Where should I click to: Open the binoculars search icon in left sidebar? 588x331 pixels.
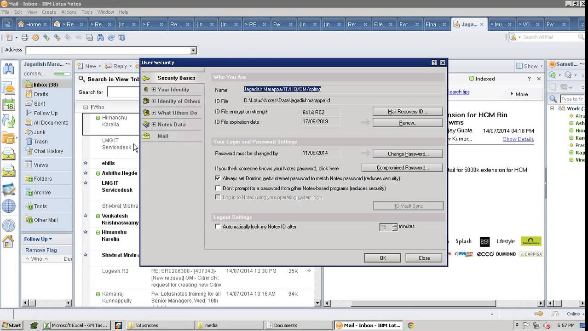8,69
